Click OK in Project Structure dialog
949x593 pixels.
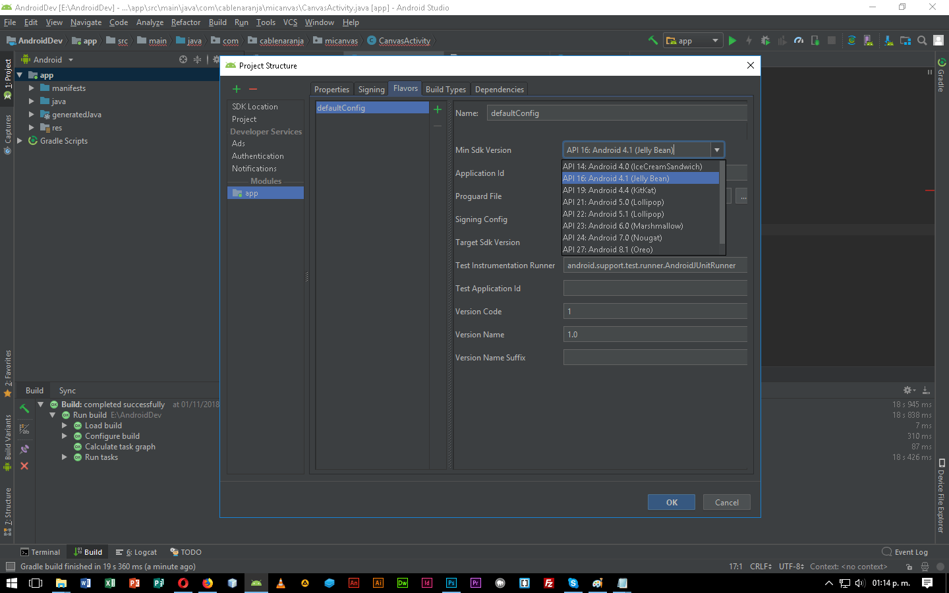tap(672, 502)
